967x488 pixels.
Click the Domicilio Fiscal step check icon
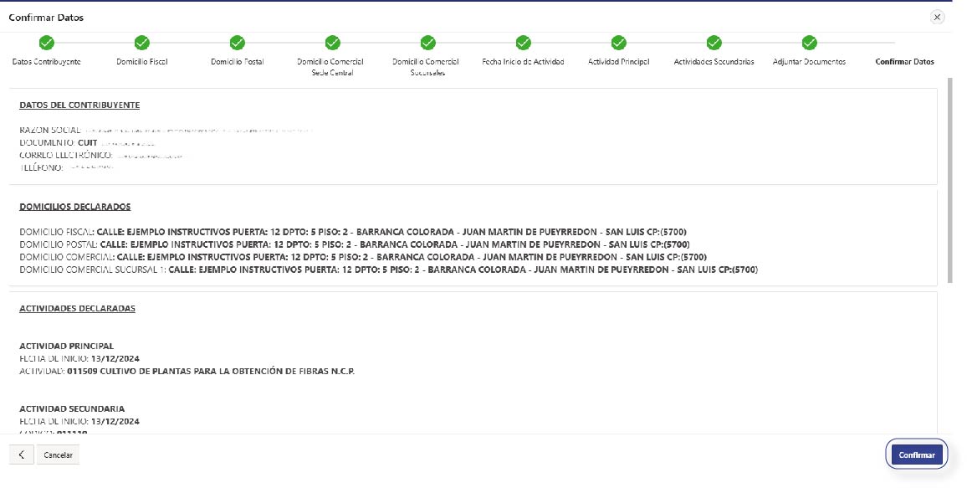click(142, 43)
